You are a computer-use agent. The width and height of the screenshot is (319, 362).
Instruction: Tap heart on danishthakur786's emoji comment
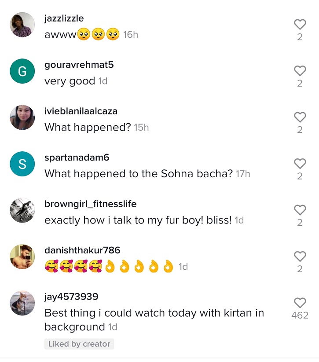(x=300, y=256)
